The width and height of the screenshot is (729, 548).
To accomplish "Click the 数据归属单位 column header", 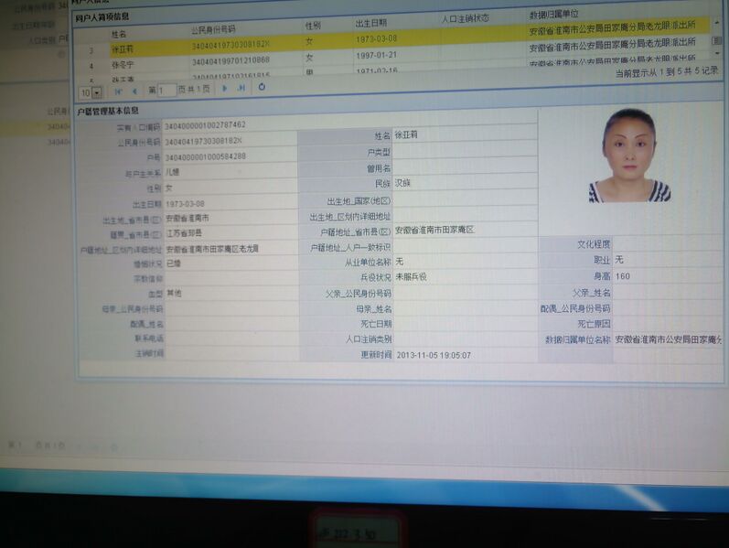I will coord(553,16).
